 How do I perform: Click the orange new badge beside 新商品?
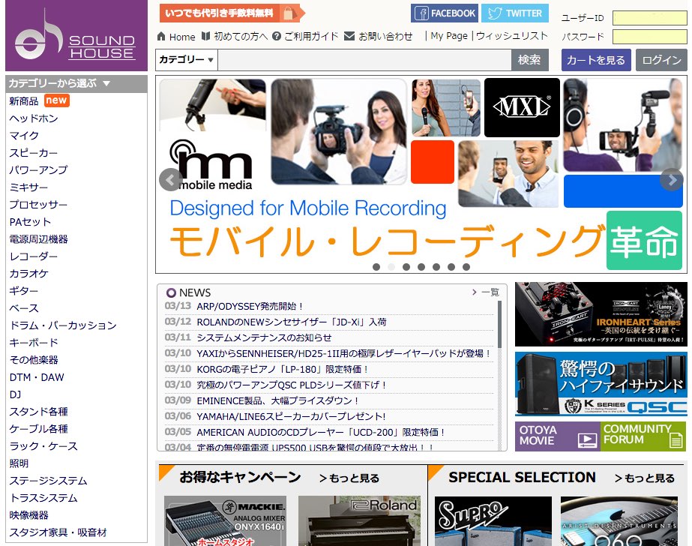tap(56, 100)
